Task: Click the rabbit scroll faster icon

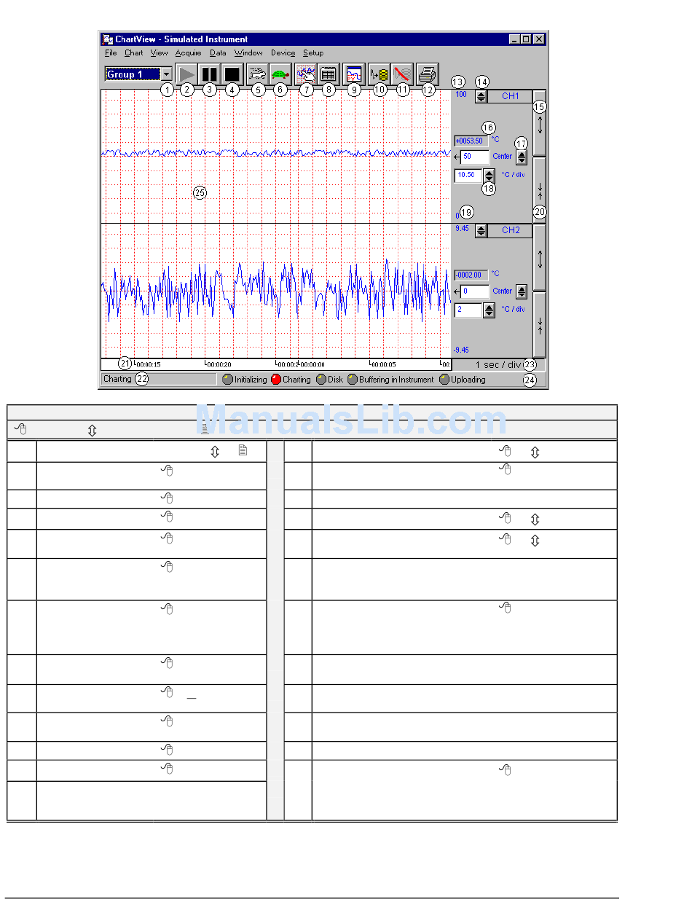Action: (x=256, y=74)
